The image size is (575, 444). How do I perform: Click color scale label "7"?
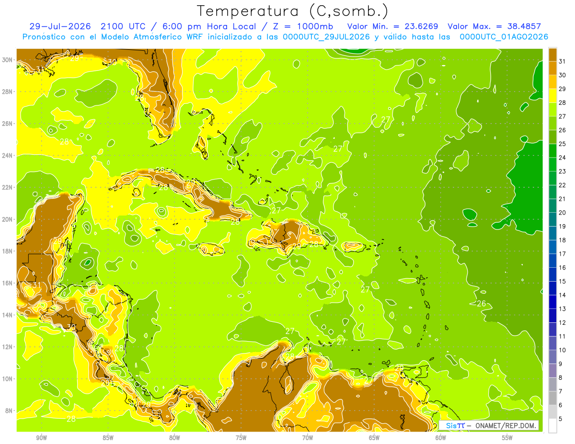[x=561, y=392]
